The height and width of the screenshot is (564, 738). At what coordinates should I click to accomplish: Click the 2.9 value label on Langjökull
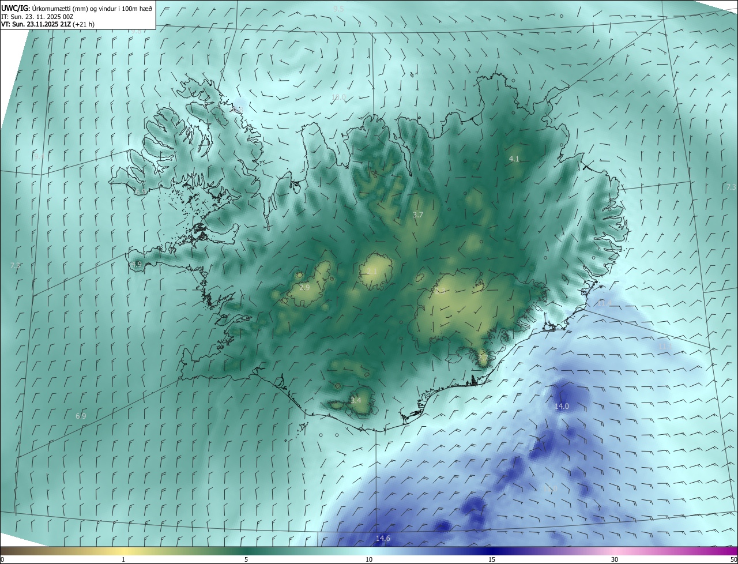pos(304,287)
